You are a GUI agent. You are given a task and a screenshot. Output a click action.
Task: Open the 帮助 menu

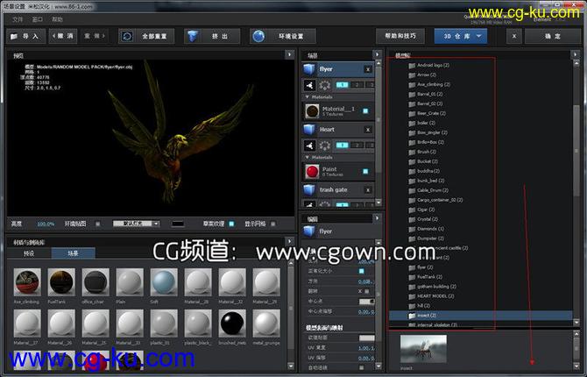tap(57, 19)
